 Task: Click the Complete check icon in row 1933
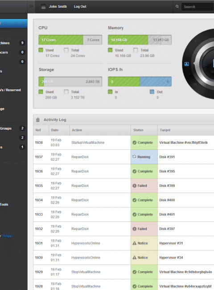pos(135,215)
